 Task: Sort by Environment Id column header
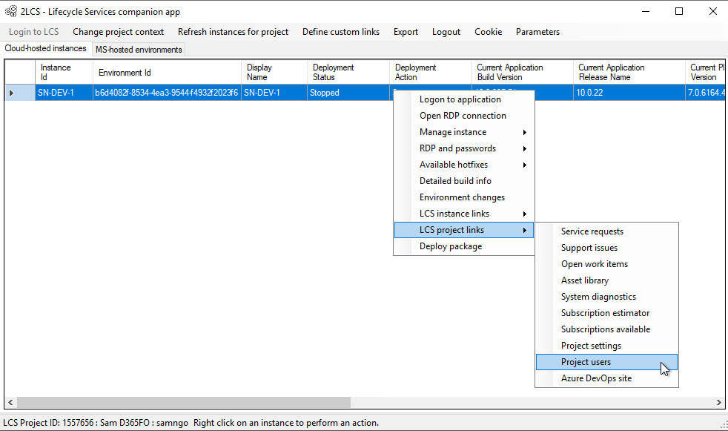pyautogui.click(x=167, y=72)
